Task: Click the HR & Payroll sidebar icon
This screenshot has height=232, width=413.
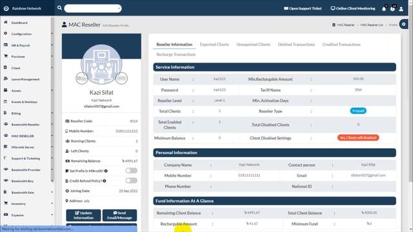Action: pyautogui.click(x=6, y=44)
